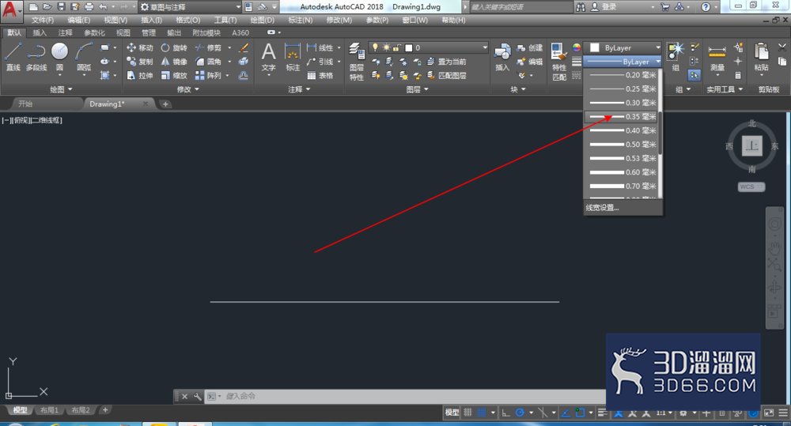Click the Rotate (旋转) tool

(x=174, y=48)
